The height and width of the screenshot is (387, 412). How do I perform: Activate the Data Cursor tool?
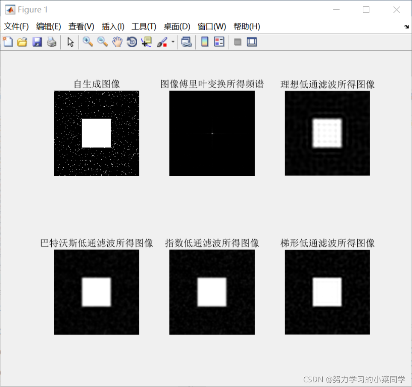[146, 42]
